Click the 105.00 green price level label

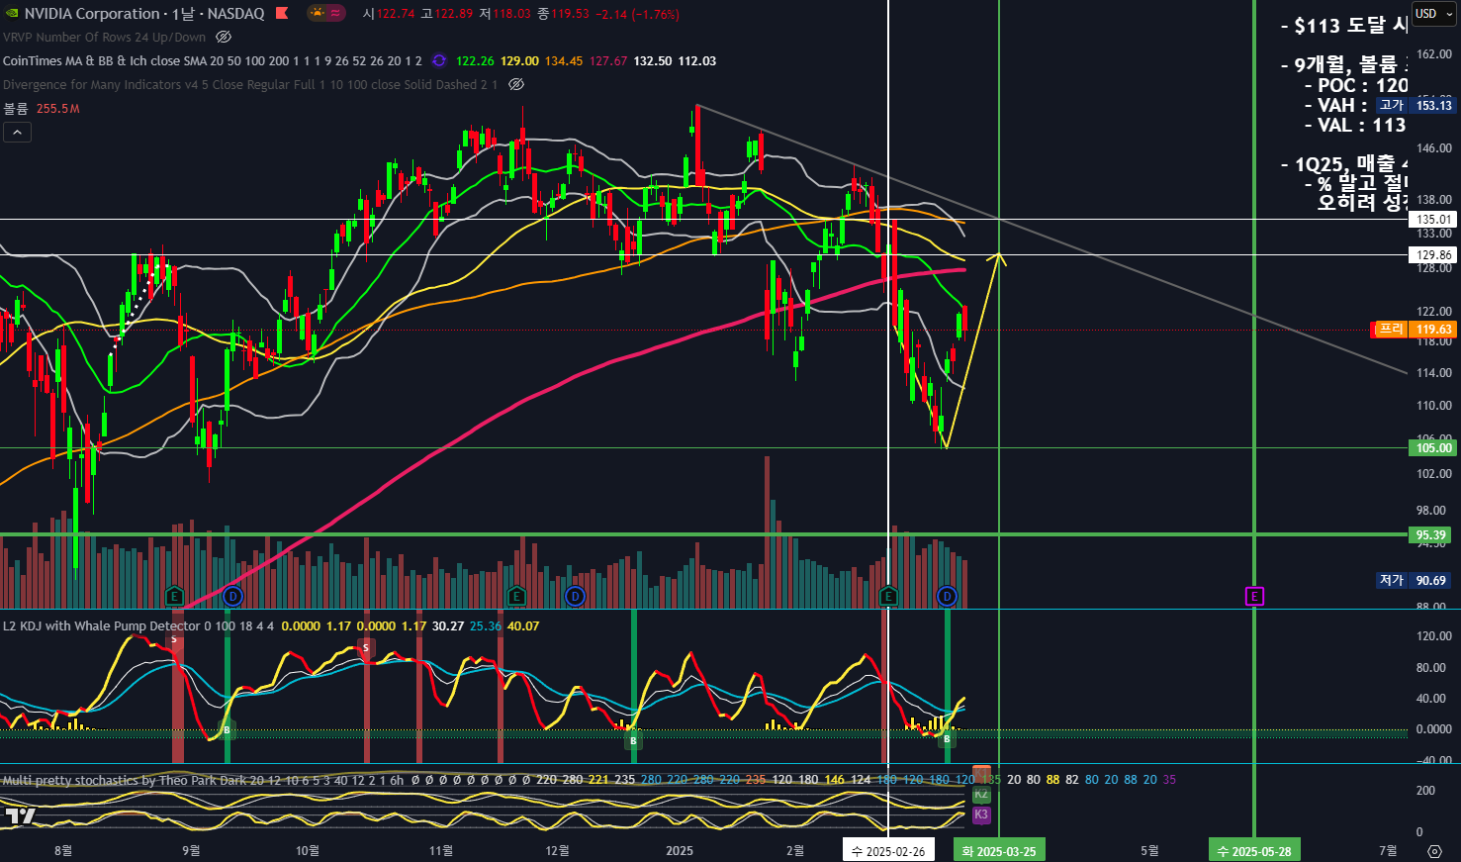click(1433, 448)
